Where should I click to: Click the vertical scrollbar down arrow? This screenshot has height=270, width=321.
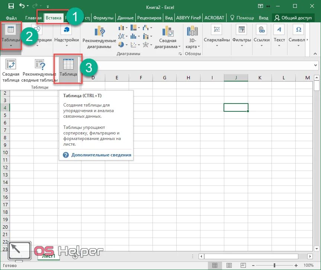[x=317, y=249]
